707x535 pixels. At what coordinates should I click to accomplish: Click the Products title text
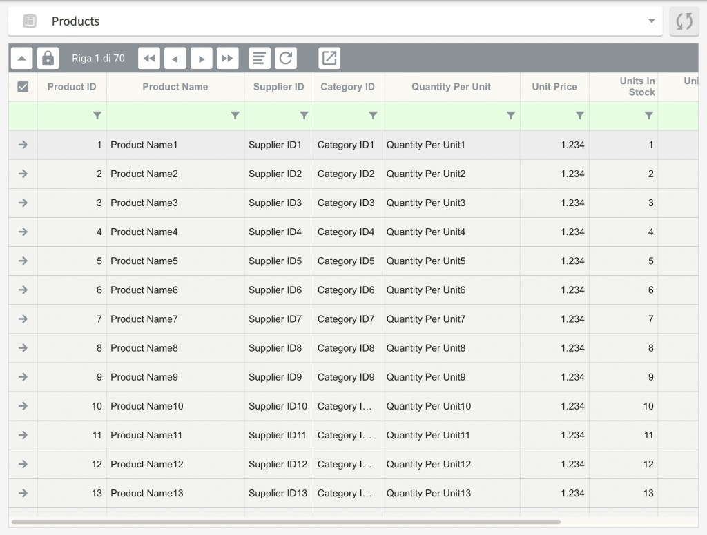point(75,21)
